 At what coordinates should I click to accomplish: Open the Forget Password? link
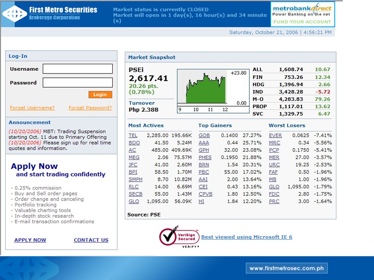tap(90, 108)
